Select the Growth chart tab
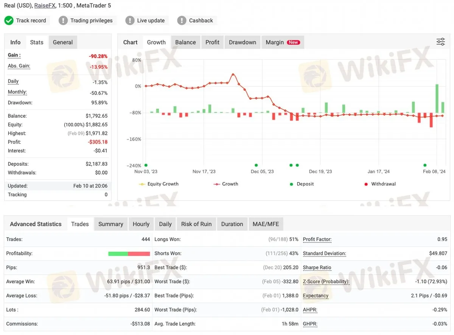 (156, 42)
